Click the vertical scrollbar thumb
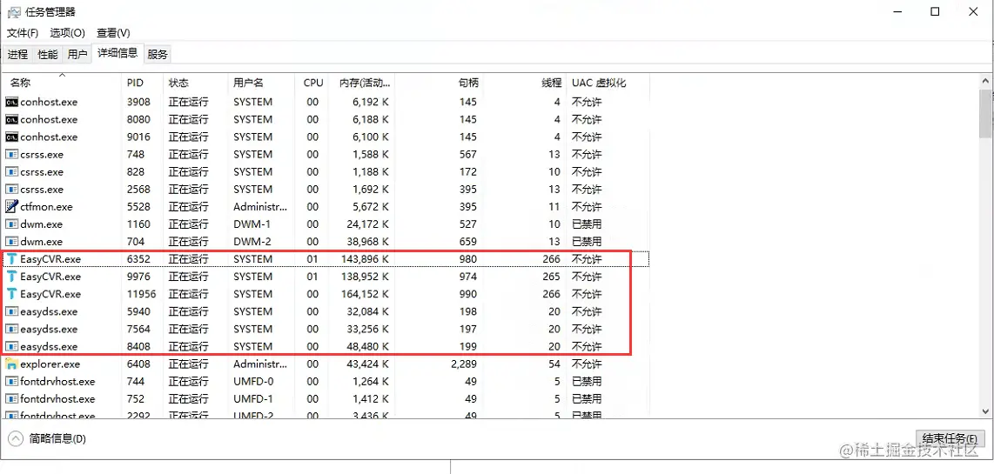 point(985,113)
